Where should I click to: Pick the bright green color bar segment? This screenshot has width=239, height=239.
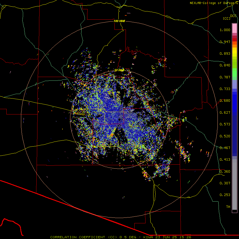tap(234, 72)
